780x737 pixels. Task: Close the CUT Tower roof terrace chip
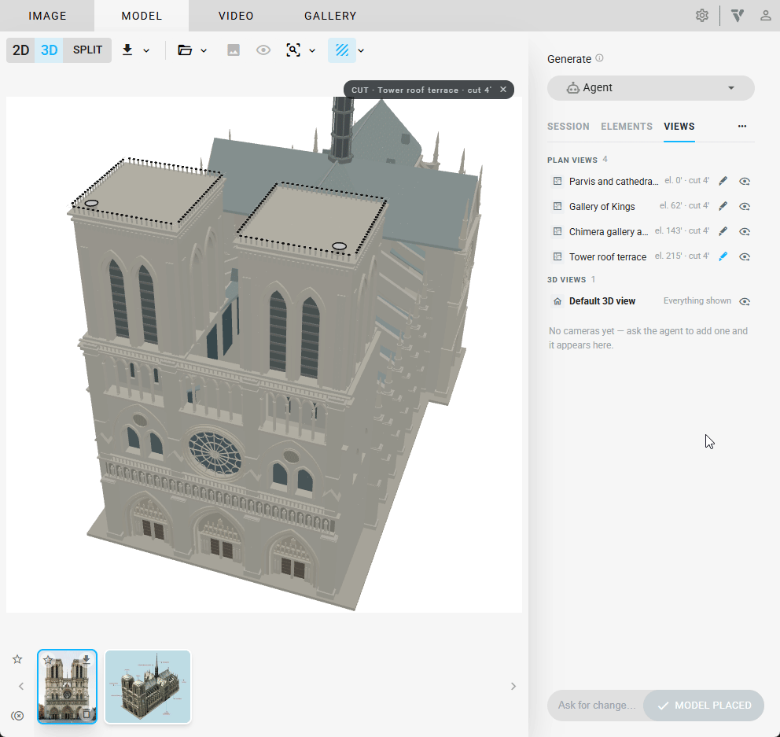tap(503, 90)
